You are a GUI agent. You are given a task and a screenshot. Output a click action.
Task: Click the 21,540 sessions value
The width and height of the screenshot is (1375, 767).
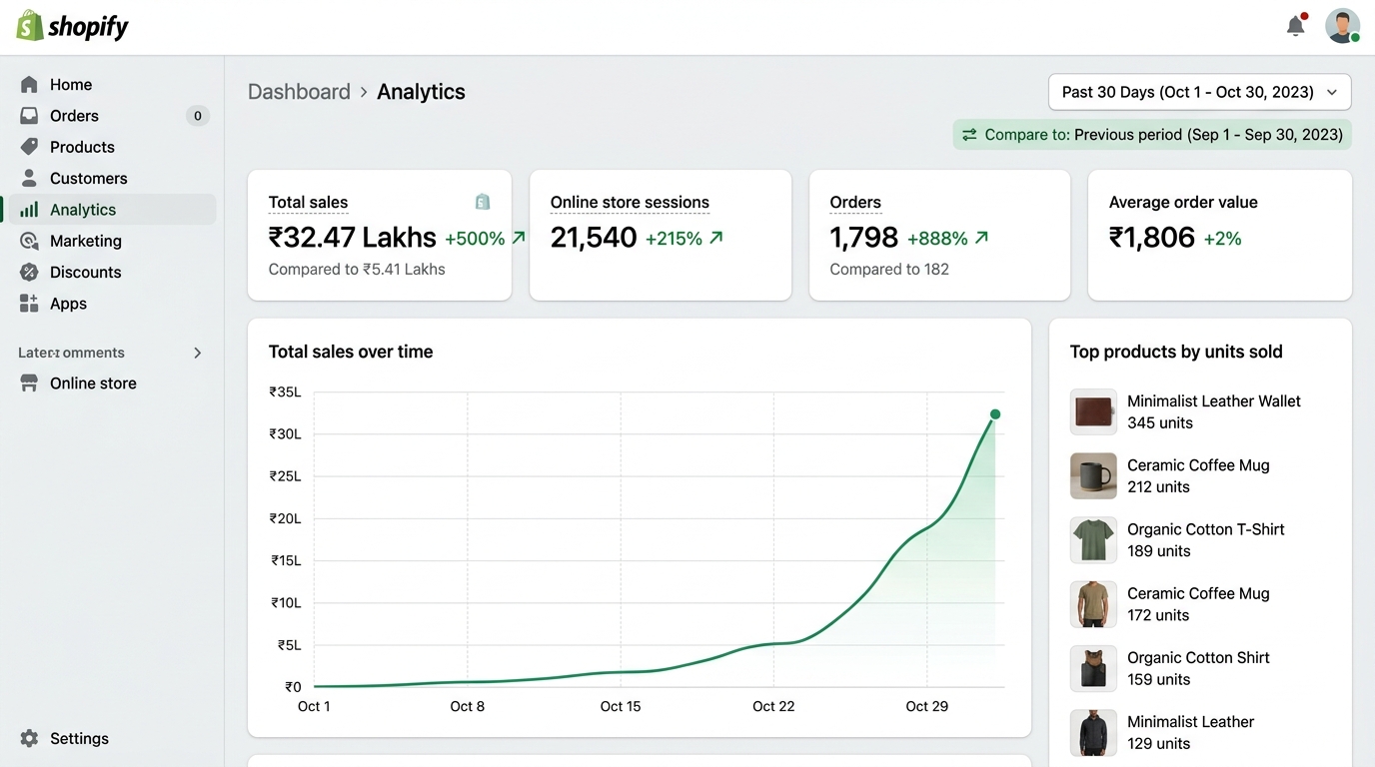594,238
